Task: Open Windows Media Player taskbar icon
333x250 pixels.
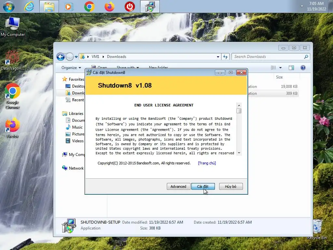Action: click(69, 7)
